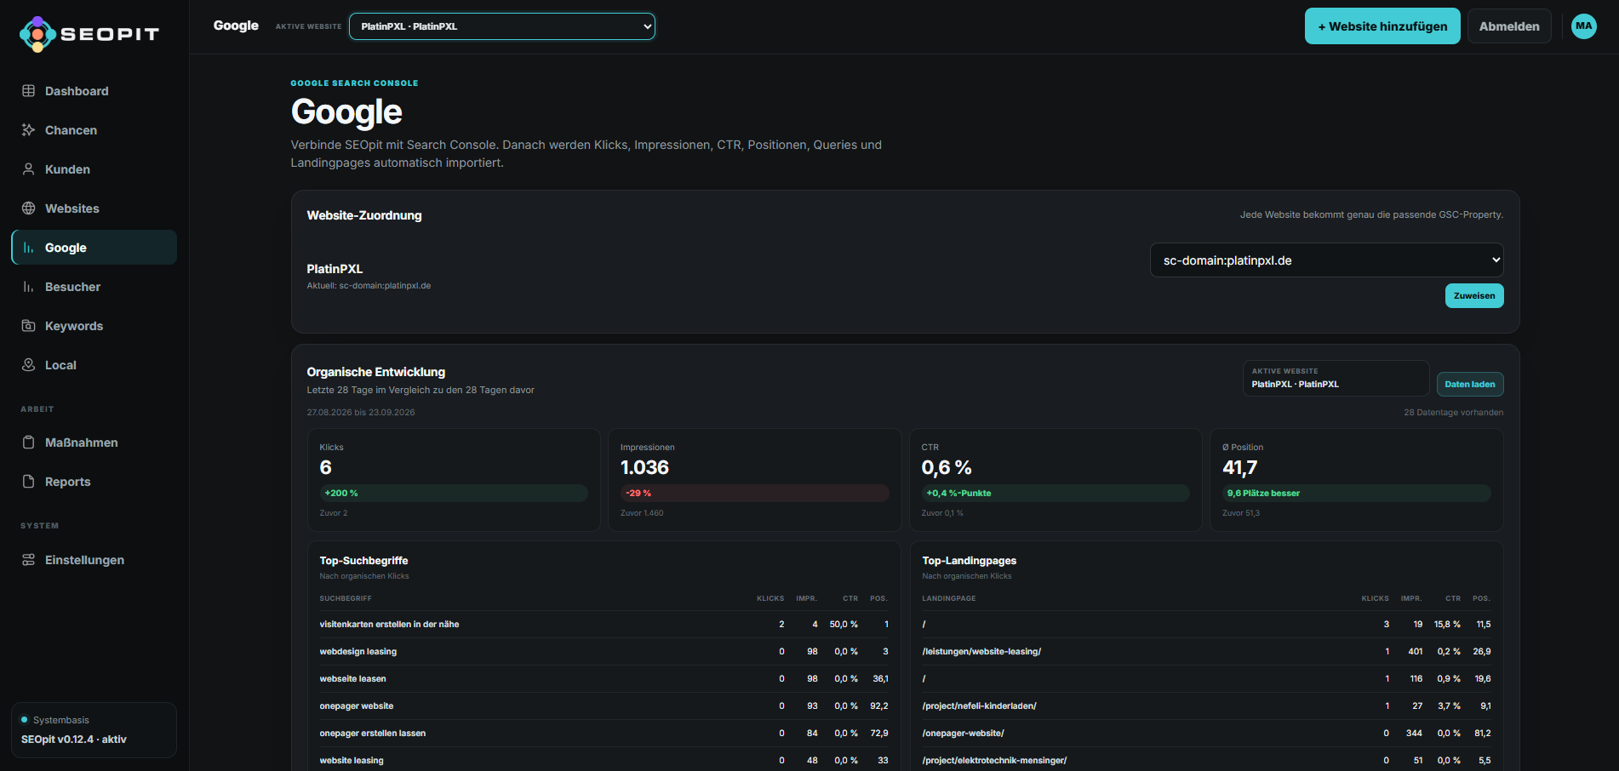Screen dimensions: 1619x771
Task: Click the Google bar-chart icon
Action: tap(28, 248)
